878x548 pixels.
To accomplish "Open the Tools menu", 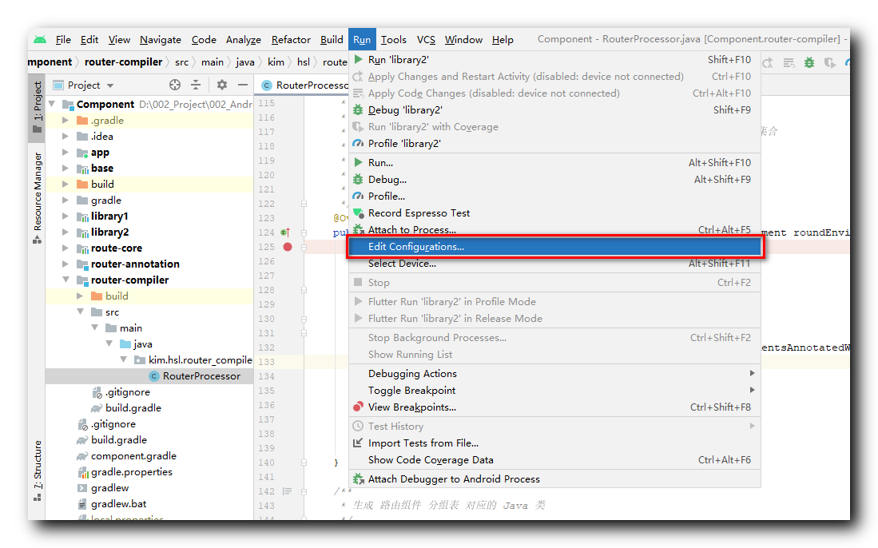I will [x=394, y=40].
